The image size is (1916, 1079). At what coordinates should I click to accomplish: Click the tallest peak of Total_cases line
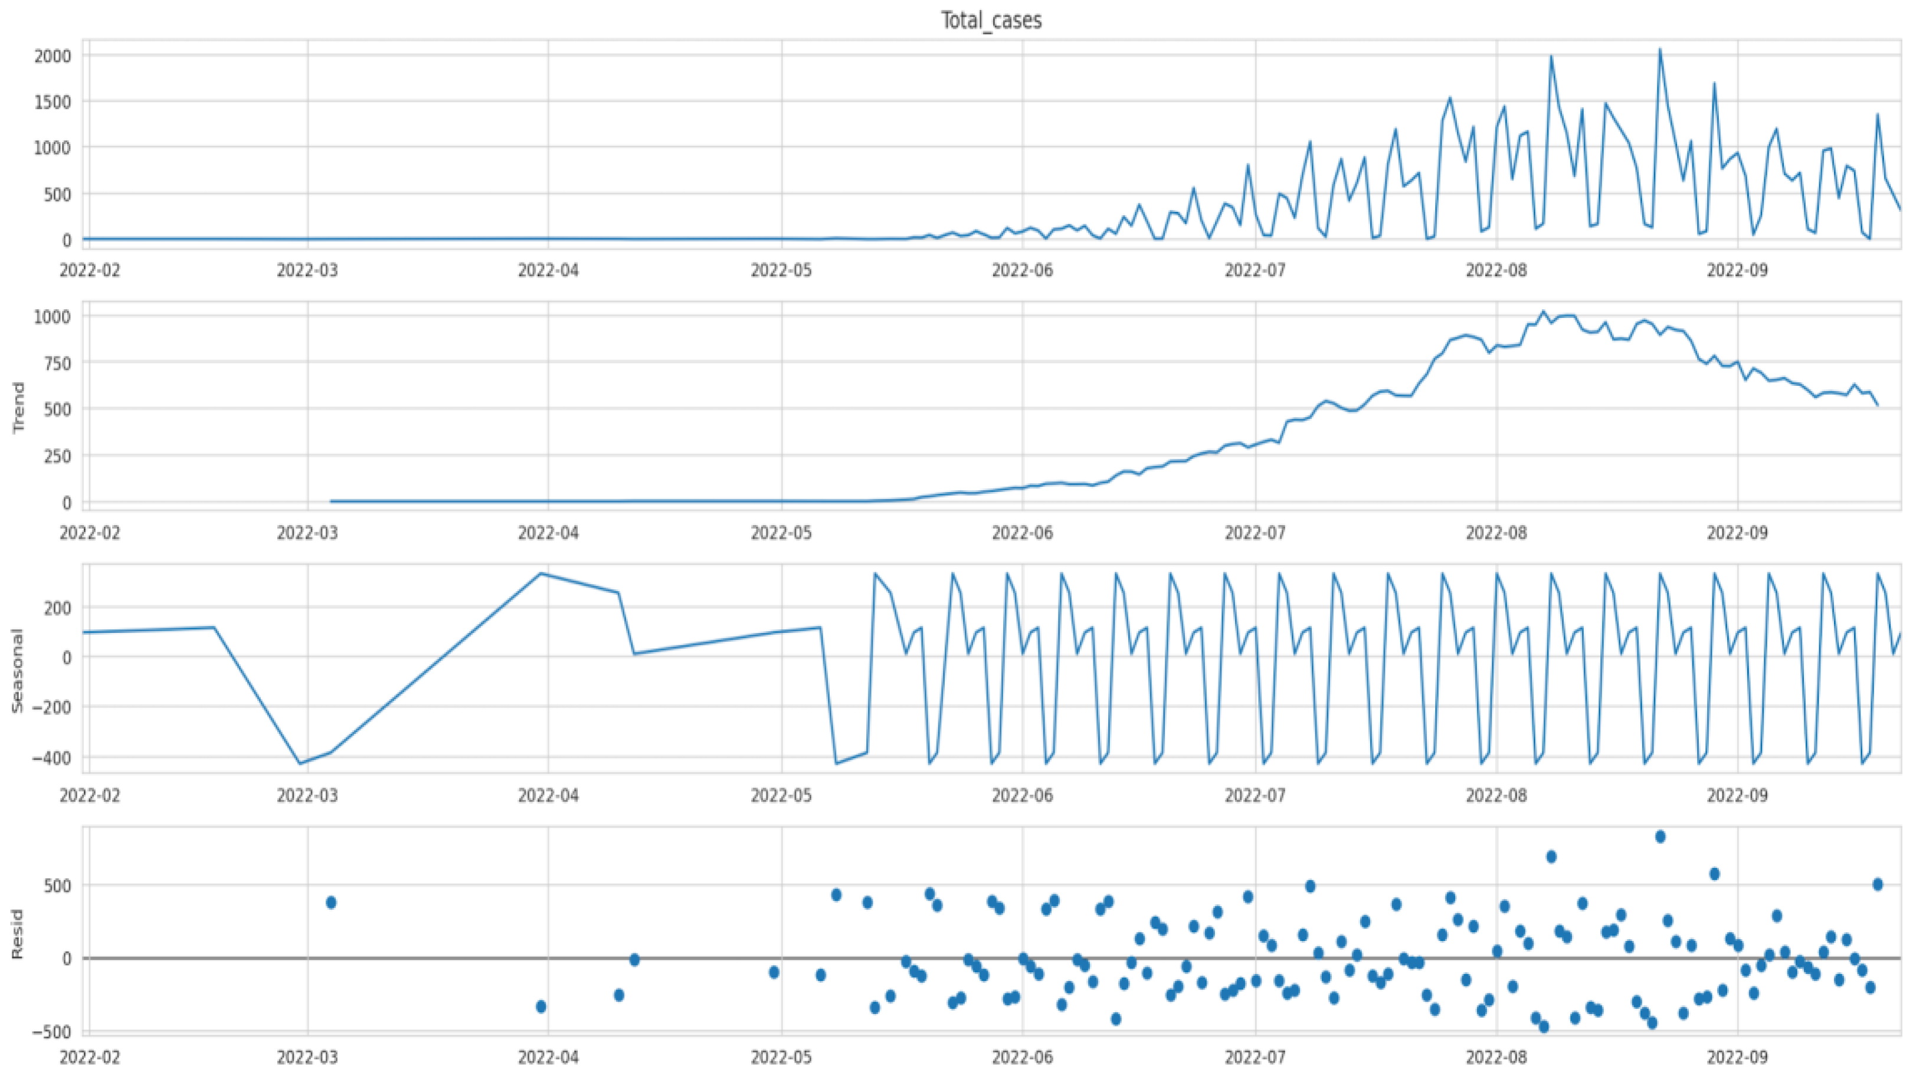[1659, 50]
